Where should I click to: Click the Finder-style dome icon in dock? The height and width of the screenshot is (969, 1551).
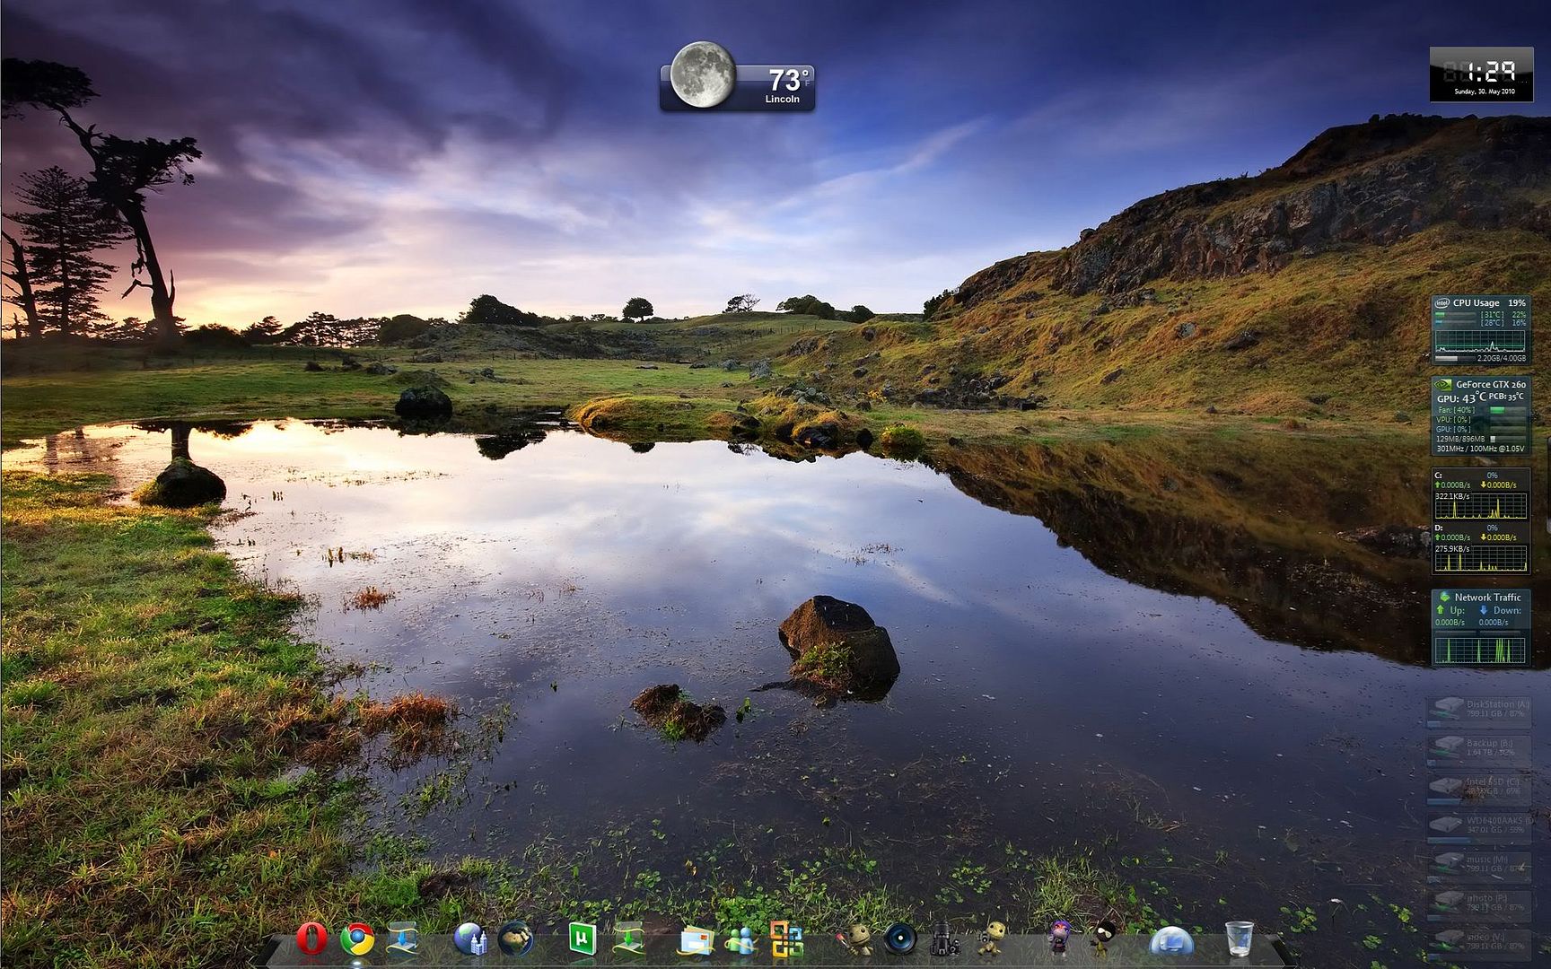(1171, 941)
